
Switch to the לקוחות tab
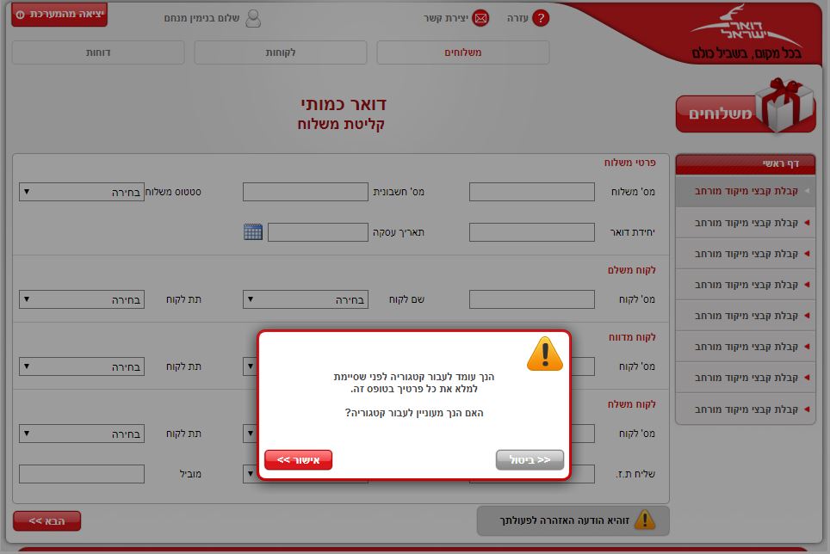point(281,52)
